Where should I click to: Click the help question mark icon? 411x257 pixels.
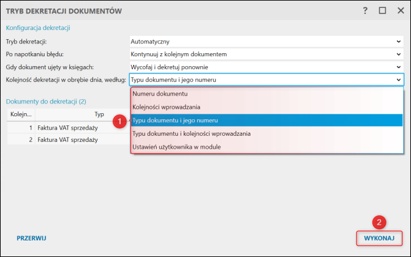pyautogui.click(x=365, y=10)
